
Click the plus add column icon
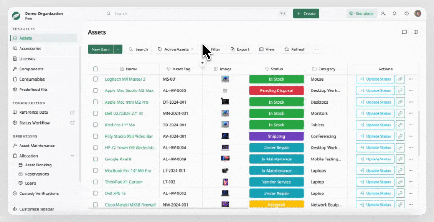point(202,63)
